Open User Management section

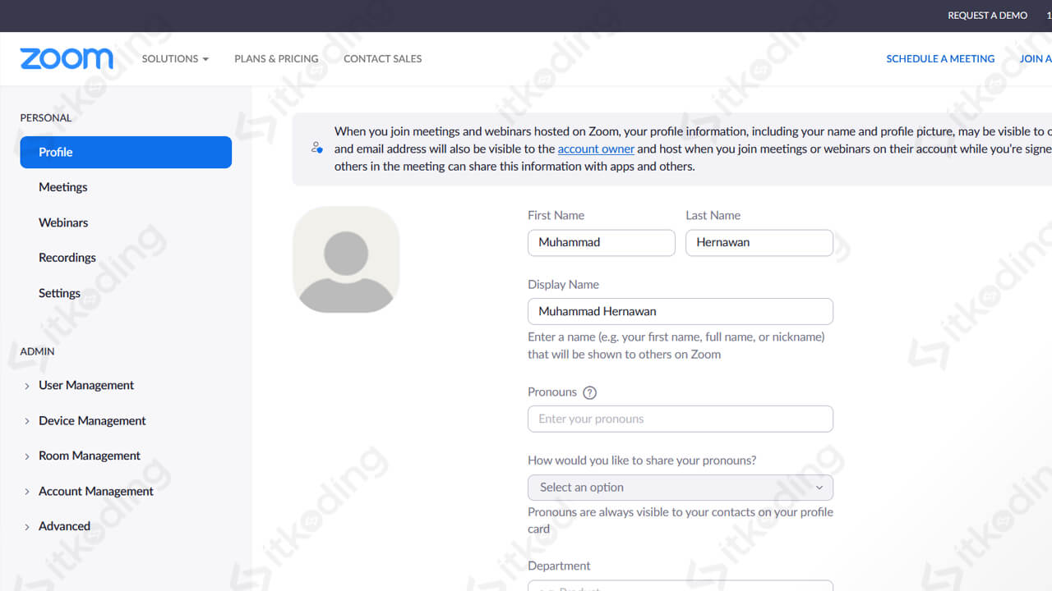tap(86, 385)
